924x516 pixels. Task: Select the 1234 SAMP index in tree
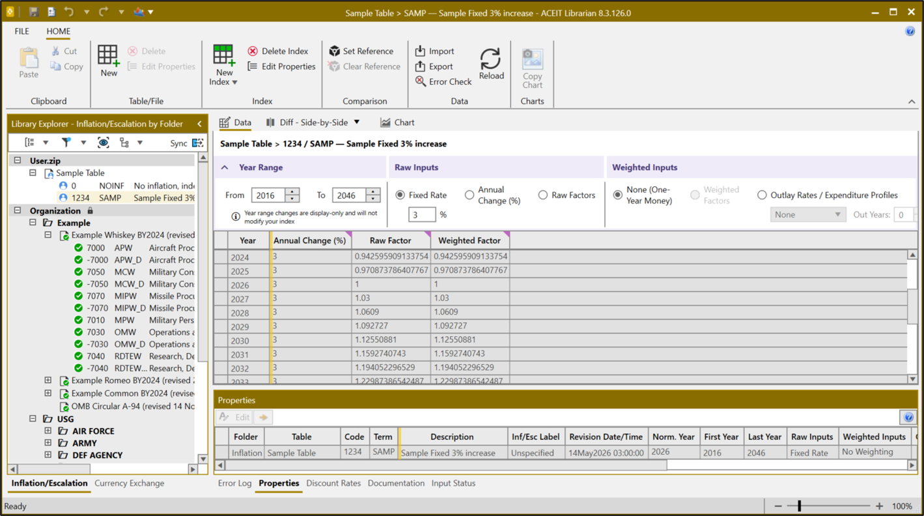coord(127,197)
